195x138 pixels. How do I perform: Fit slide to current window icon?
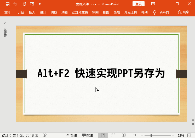[x=189, y=135]
